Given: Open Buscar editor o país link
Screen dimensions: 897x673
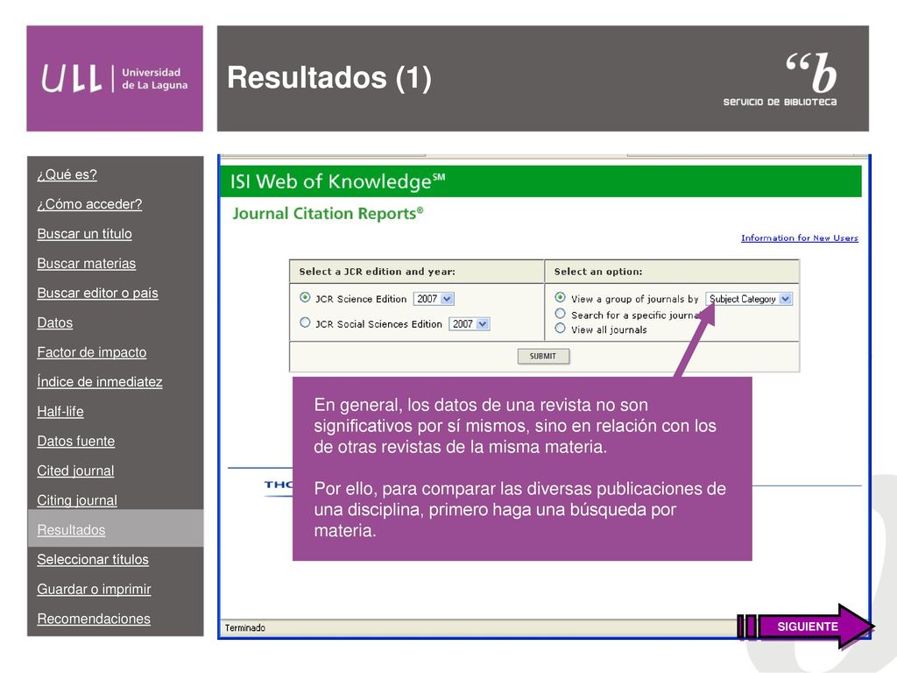Looking at the screenshot, I should click(97, 293).
